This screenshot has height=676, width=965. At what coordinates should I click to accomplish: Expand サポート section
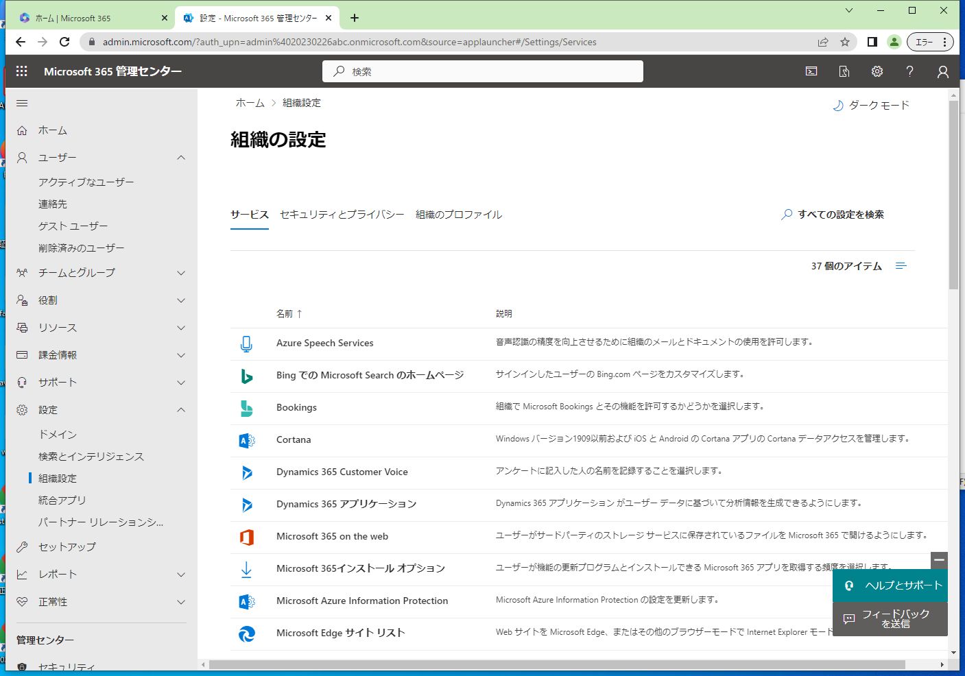pos(181,383)
